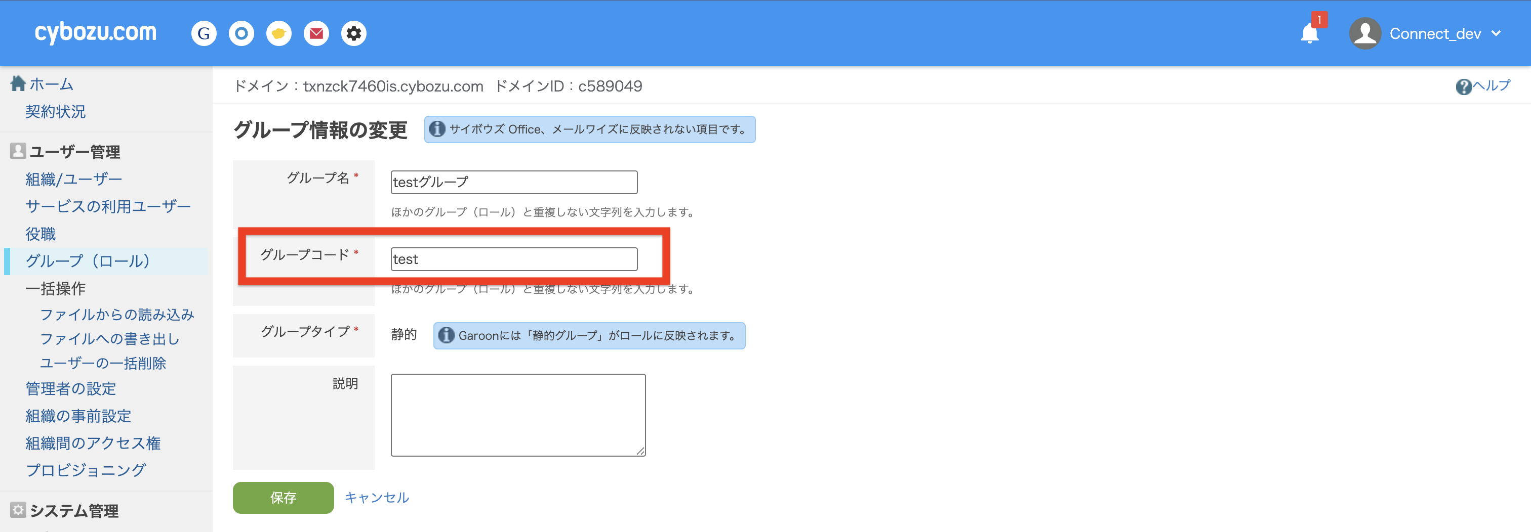Click the info icon beside Garoon notice
The image size is (1531, 532).
(447, 335)
